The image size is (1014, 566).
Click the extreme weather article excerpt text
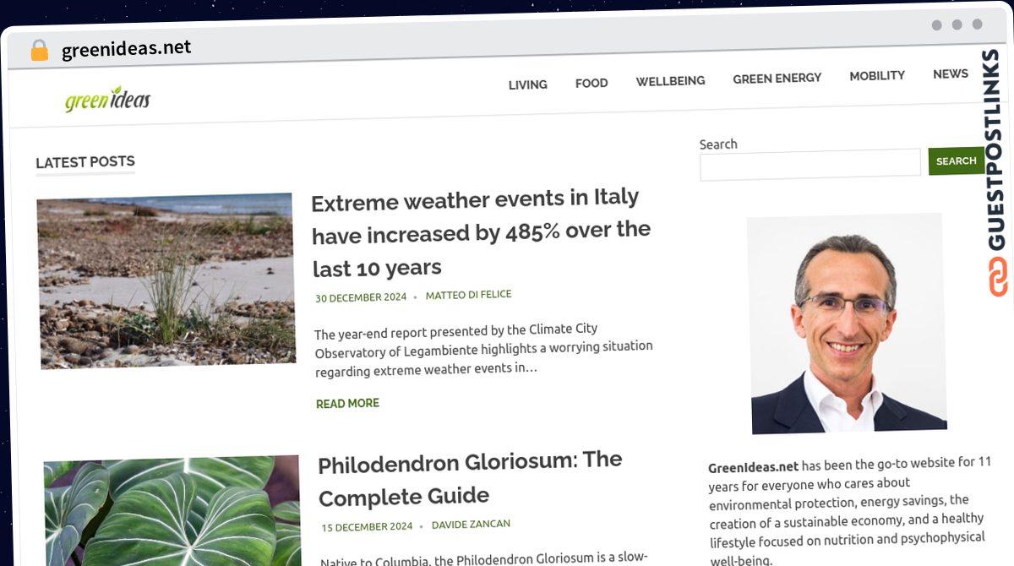[x=483, y=349]
